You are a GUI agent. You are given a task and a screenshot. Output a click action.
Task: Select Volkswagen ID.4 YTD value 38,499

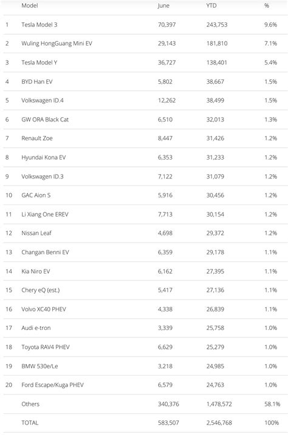(x=215, y=101)
